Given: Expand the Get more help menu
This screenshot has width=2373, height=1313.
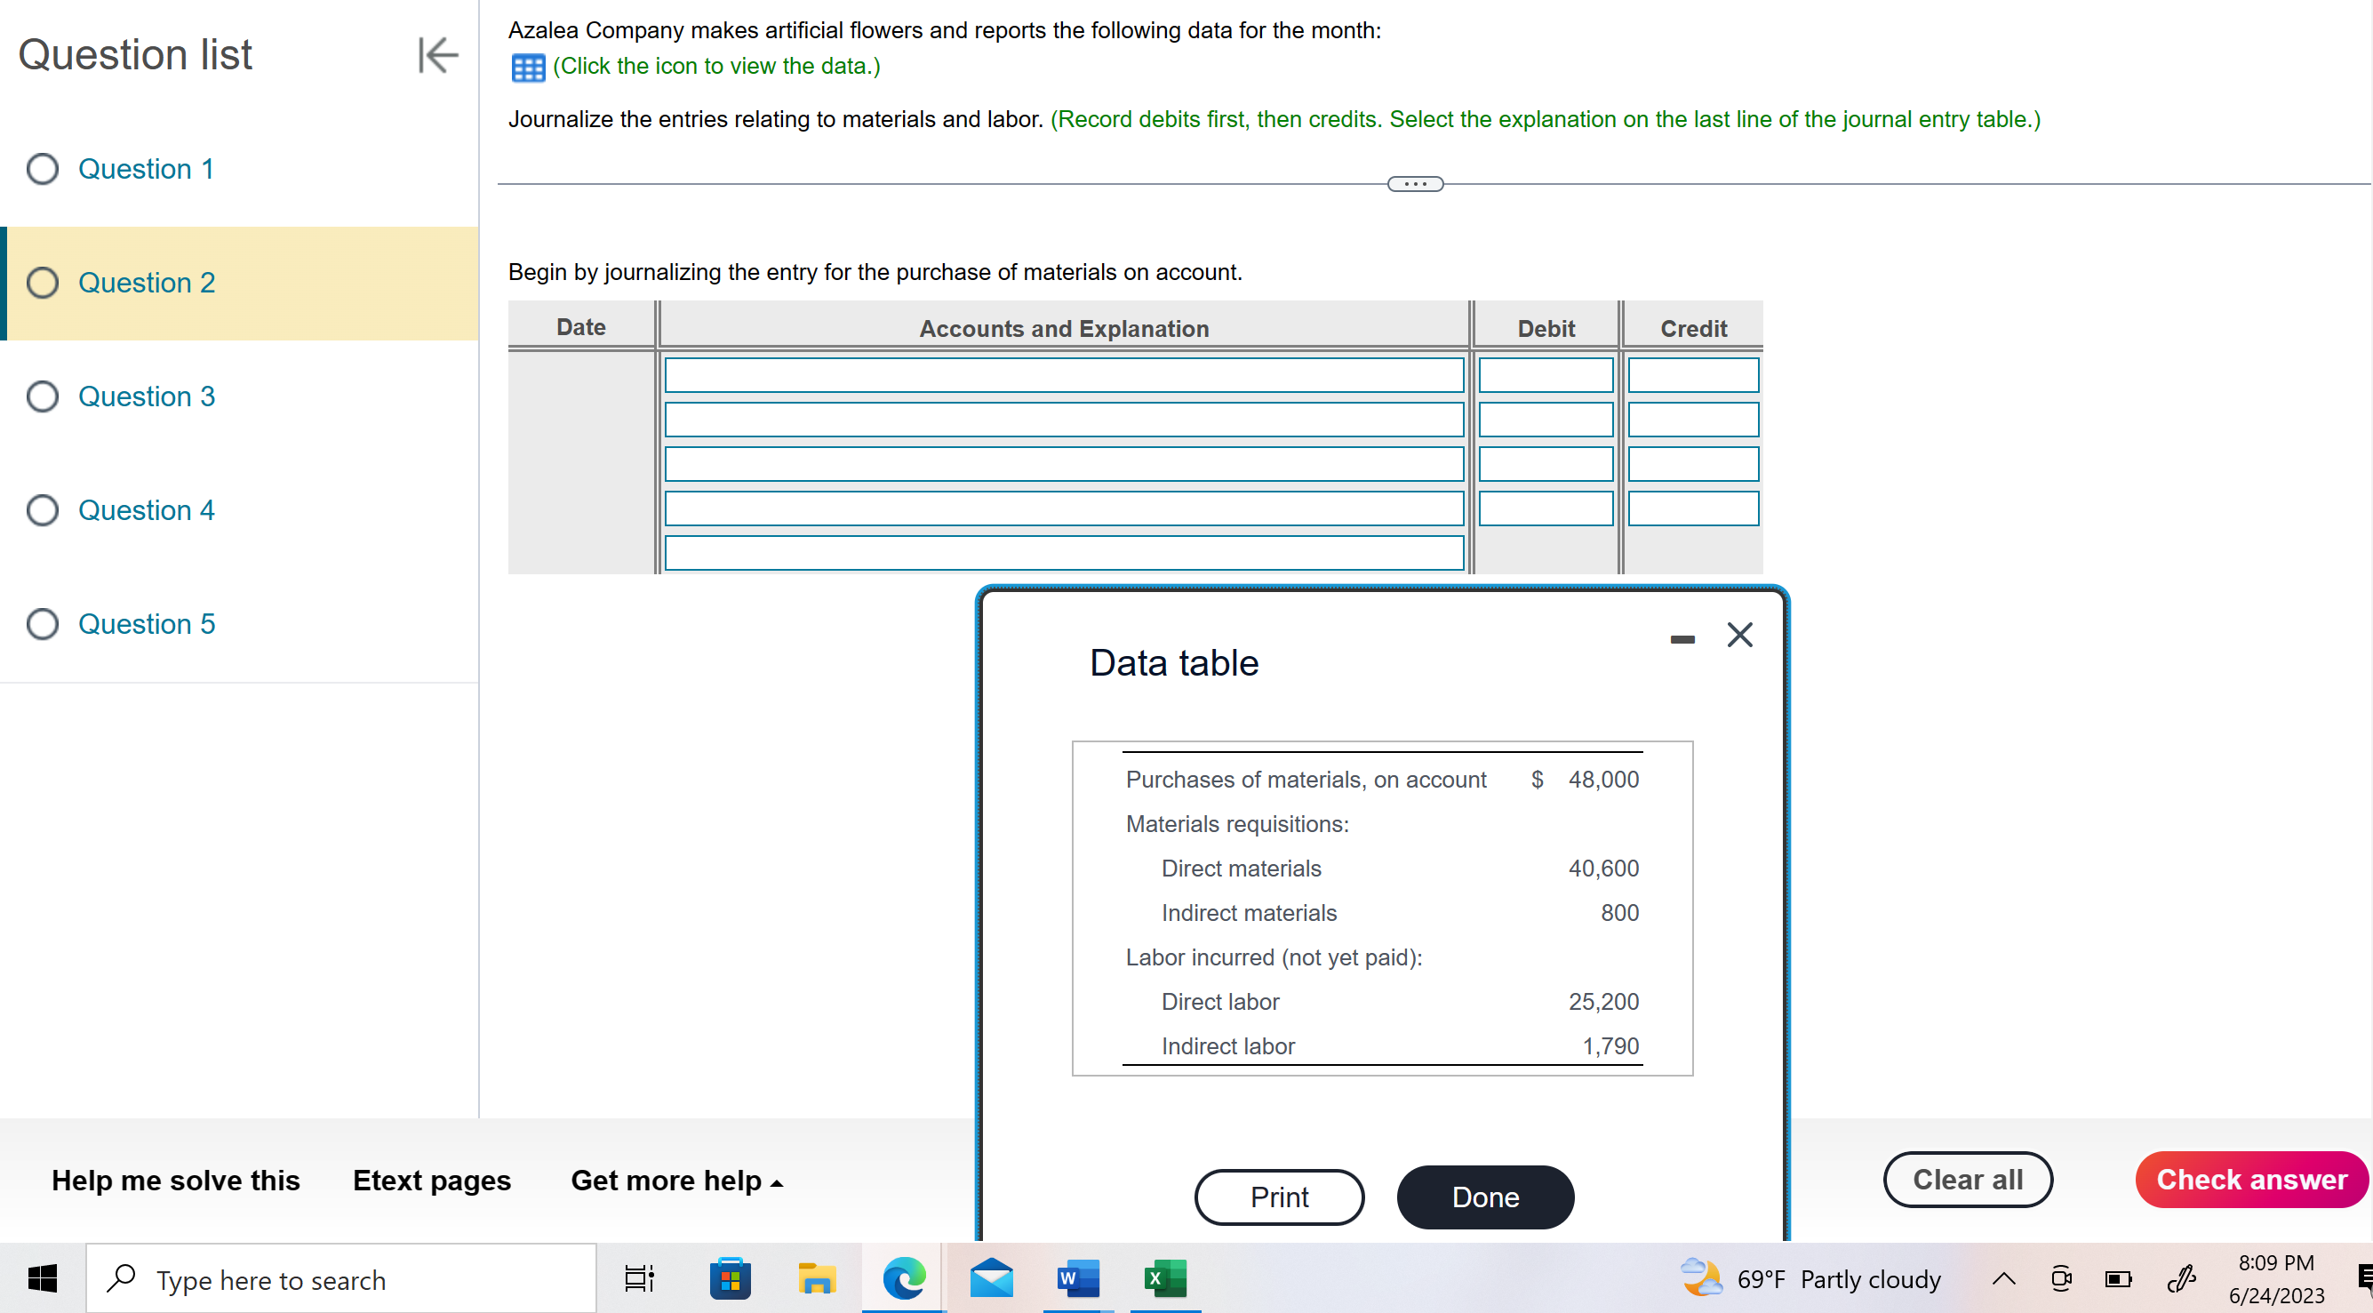Looking at the screenshot, I should click(676, 1181).
